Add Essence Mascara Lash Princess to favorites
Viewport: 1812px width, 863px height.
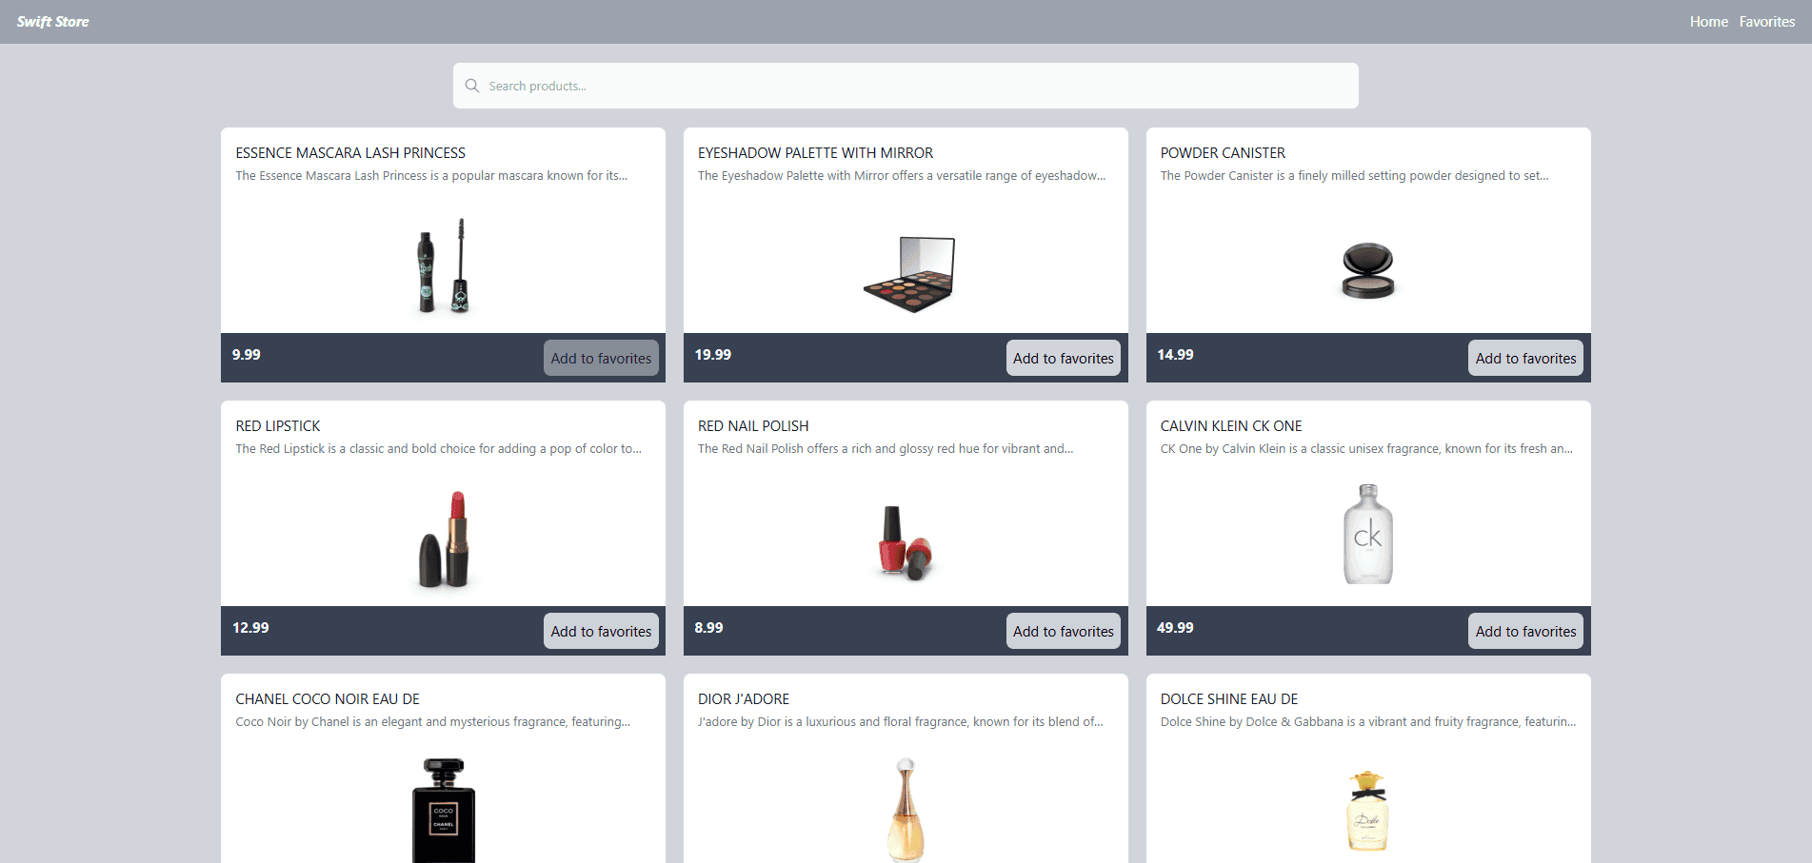tap(601, 358)
